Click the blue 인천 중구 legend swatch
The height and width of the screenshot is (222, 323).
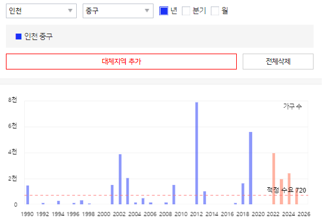(x=18, y=37)
